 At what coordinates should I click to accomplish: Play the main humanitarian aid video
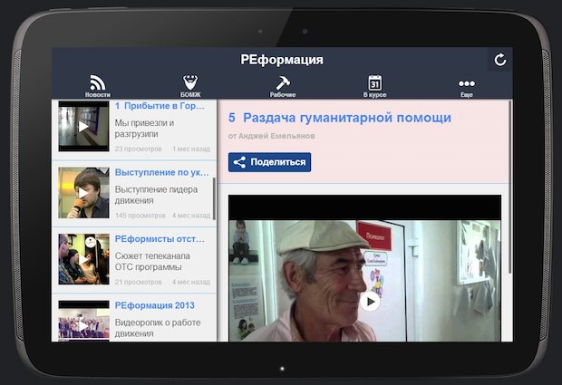pyautogui.click(x=369, y=302)
